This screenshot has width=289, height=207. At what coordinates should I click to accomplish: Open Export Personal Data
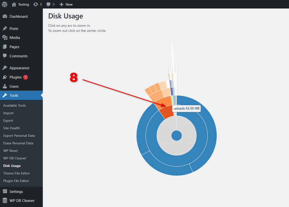19,136
